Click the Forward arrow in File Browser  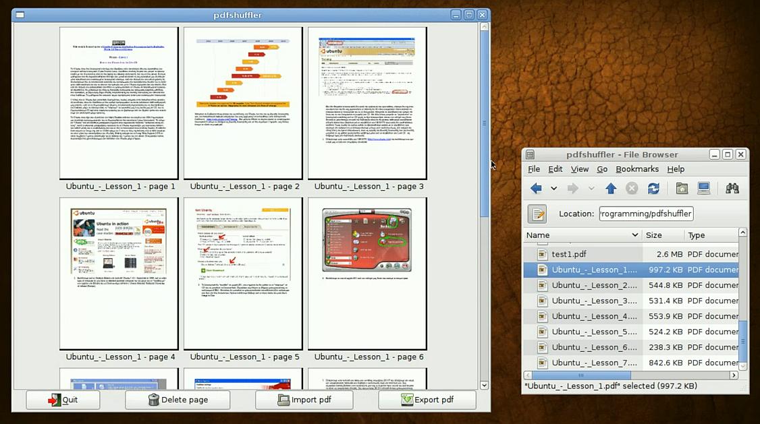pyautogui.click(x=573, y=188)
